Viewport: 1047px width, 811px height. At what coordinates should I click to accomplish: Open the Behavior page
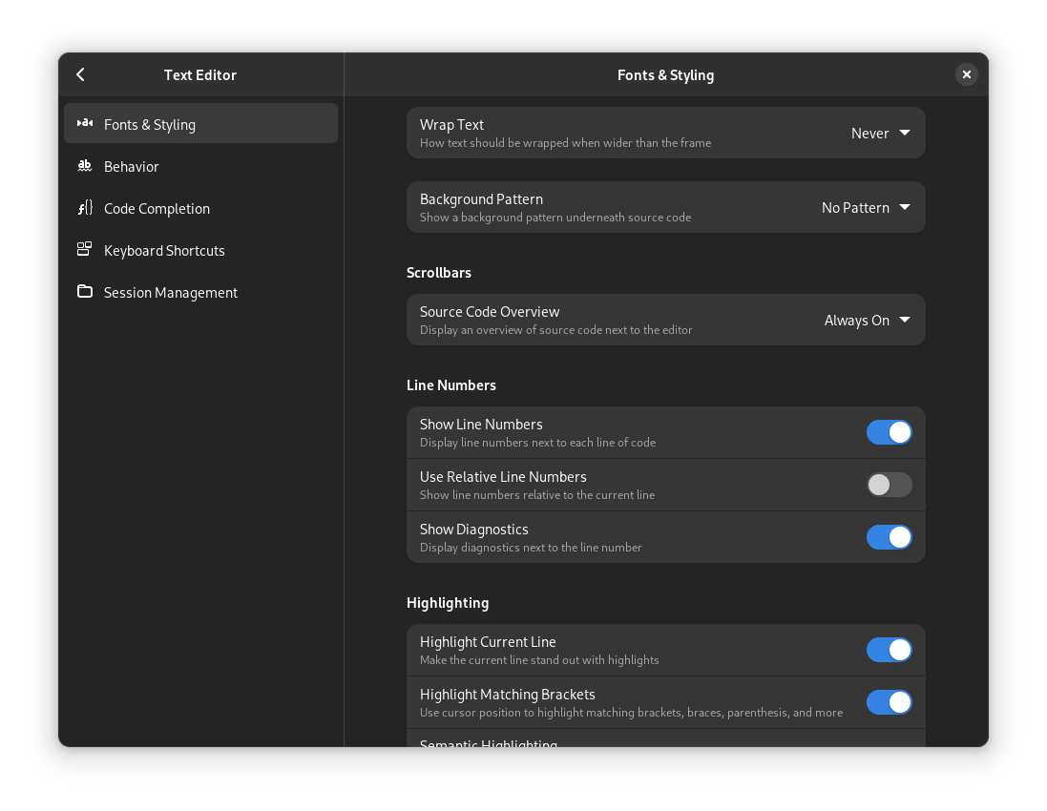[x=201, y=165]
